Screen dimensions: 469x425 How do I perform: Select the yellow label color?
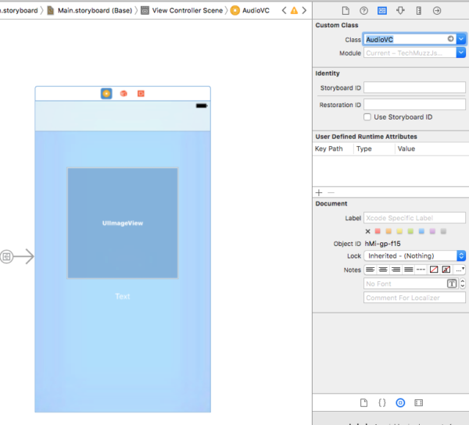click(399, 231)
